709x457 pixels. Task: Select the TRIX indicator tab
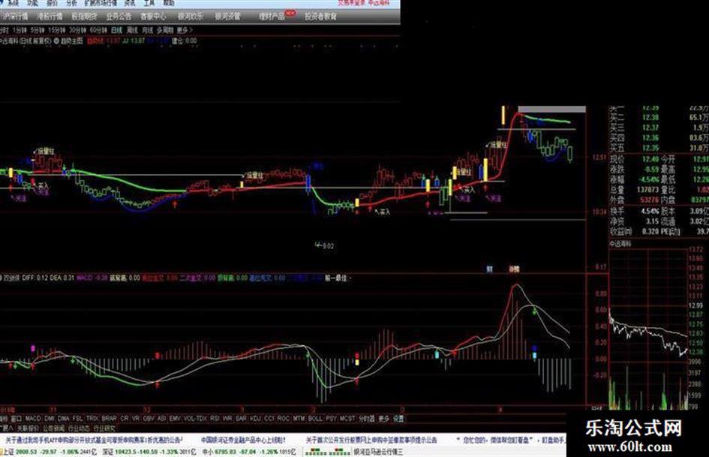pyautogui.click(x=92, y=419)
